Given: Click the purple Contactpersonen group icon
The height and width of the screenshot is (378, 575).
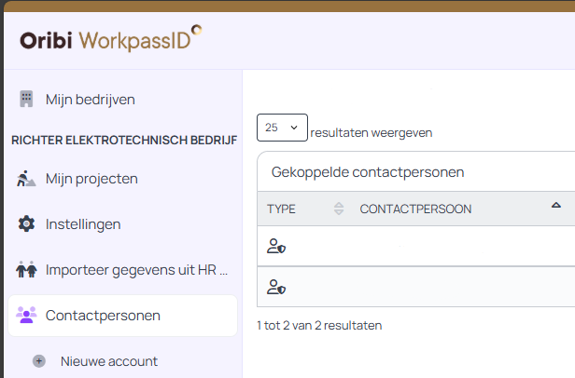Looking at the screenshot, I should (x=26, y=316).
